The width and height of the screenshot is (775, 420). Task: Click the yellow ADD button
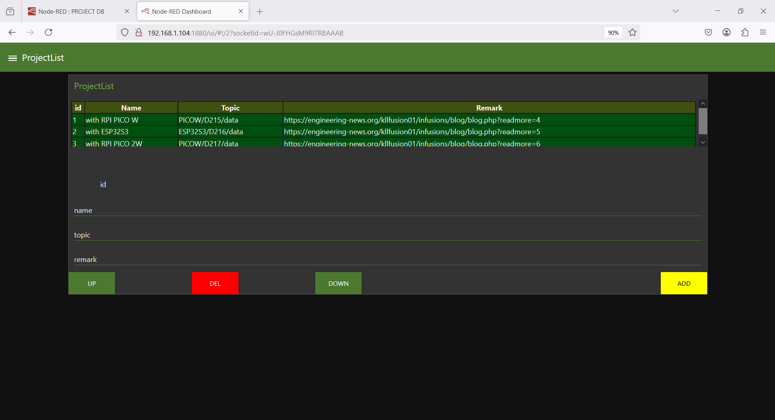pyautogui.click(x=684, y=283)
